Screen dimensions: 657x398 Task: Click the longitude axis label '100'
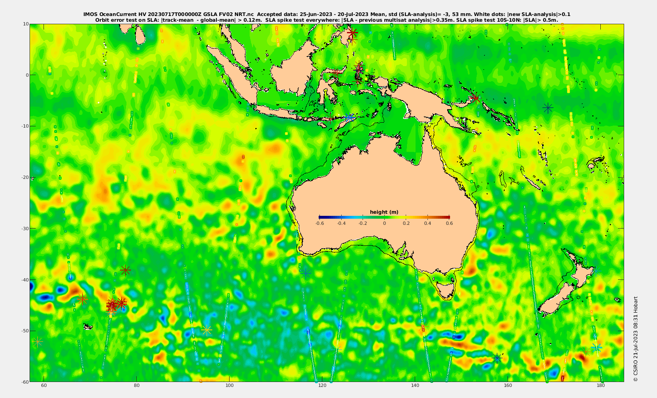(230, 385)
